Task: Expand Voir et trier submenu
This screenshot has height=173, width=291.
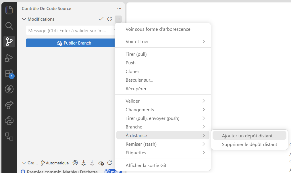Action: tap(163, 42)
